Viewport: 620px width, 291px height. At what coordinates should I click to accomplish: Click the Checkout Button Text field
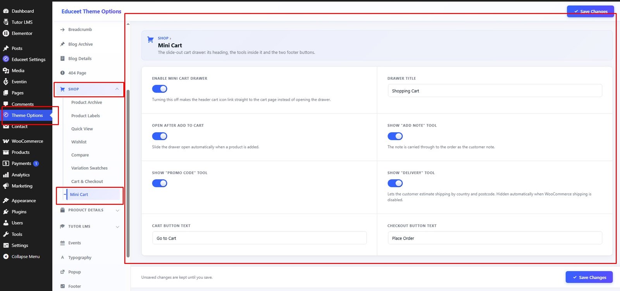tap(495, 238)
